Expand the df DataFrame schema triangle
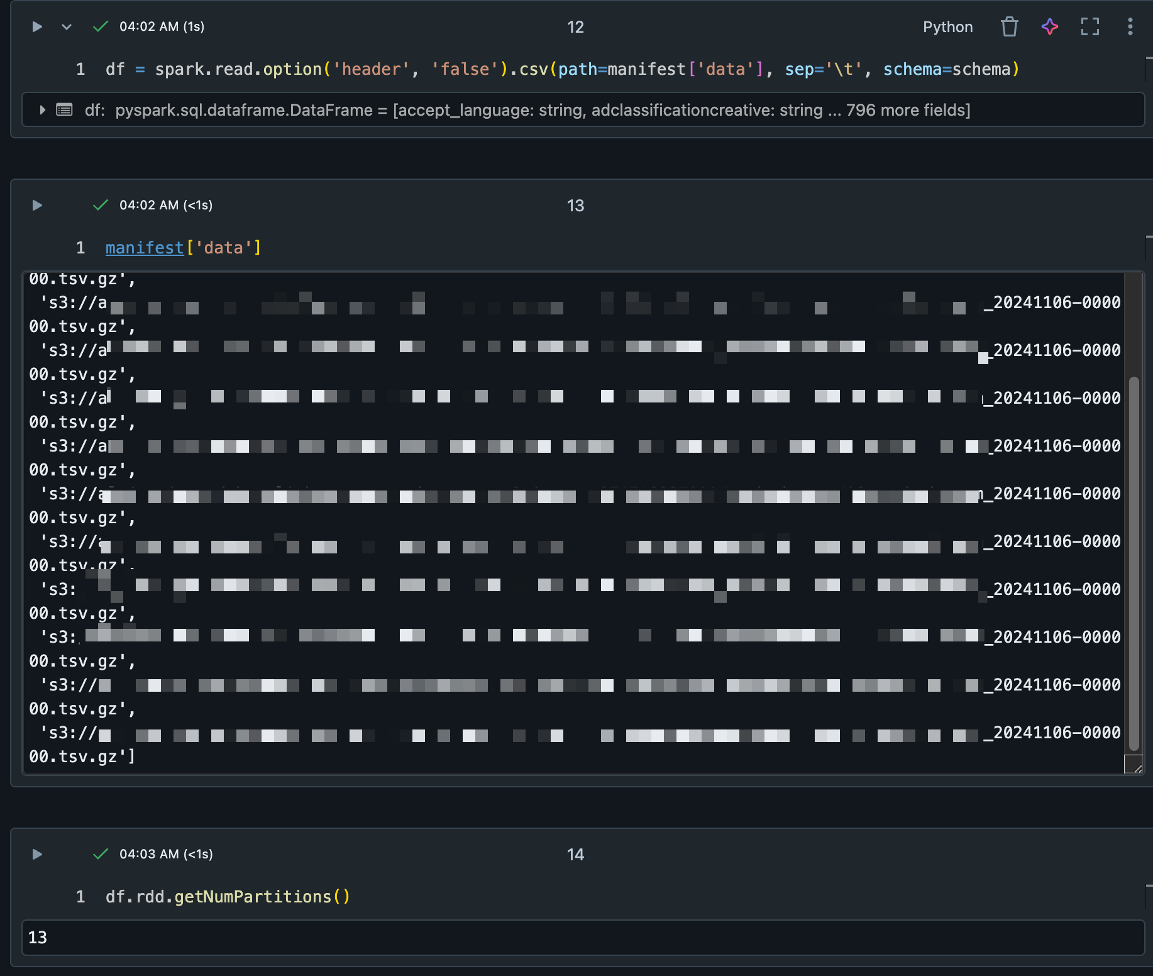 [42, 110]
